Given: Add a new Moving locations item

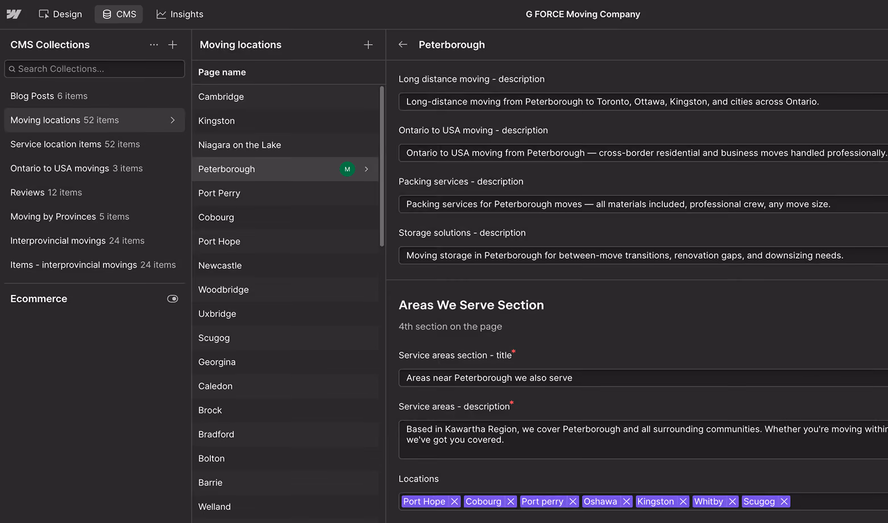Looking at the screenshot, I should (368, 45).
